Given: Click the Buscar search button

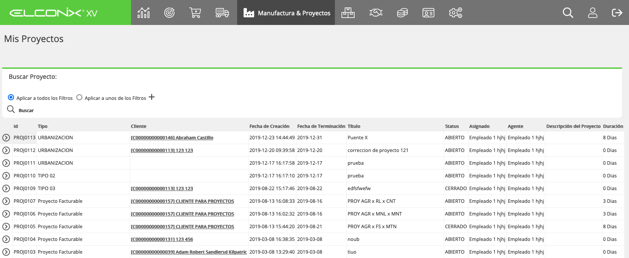Looking at the screenshot, I should (21, 110).
